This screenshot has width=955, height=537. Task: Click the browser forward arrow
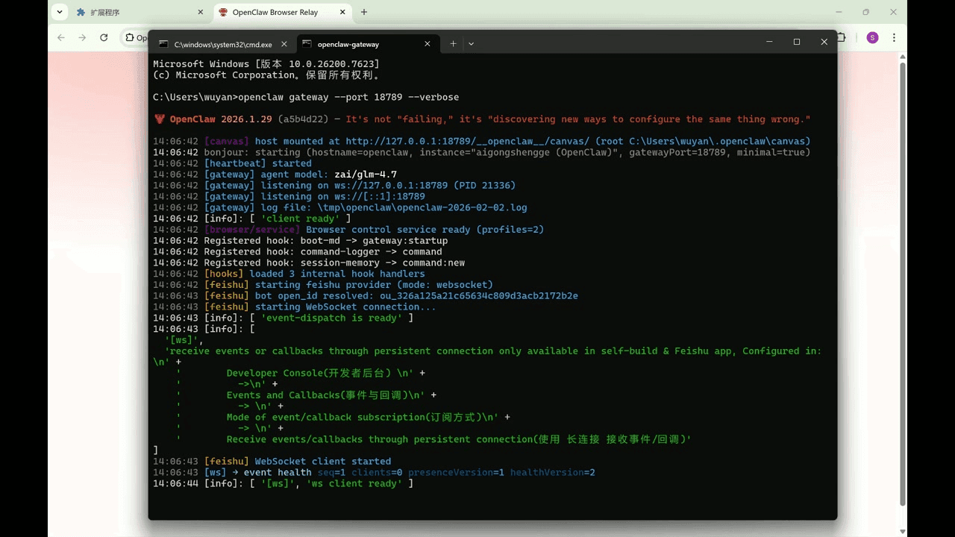(82, 38)
